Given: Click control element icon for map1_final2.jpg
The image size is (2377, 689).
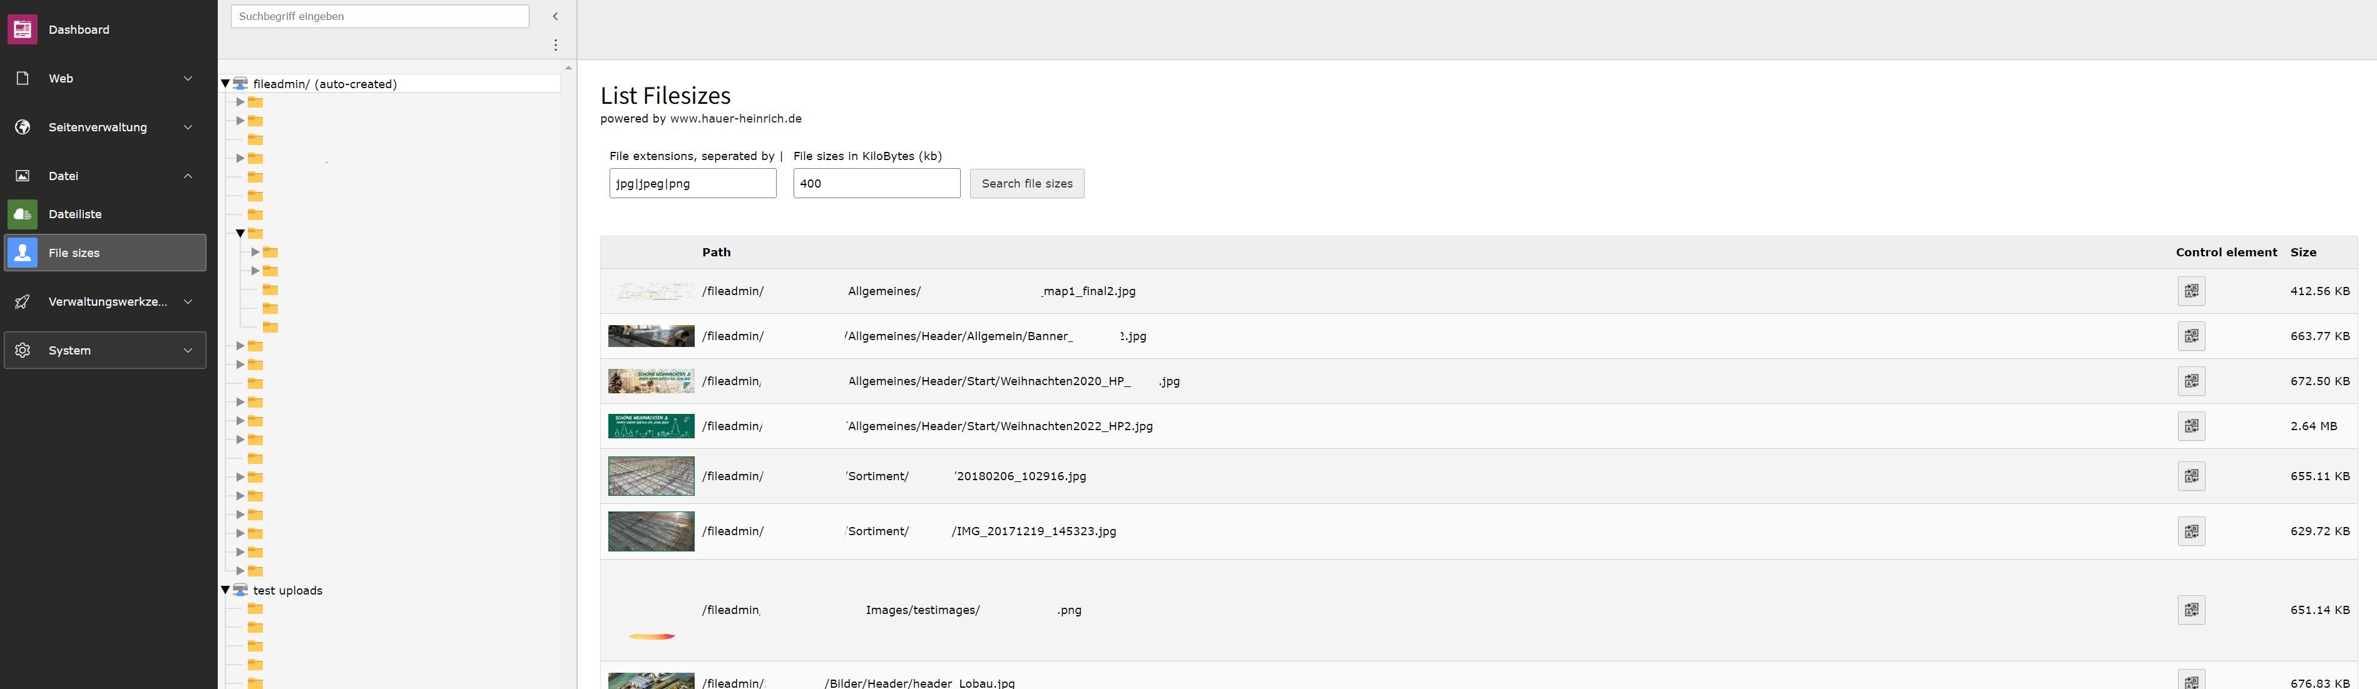Looking at the screenshot, I should click(2190, 291).
